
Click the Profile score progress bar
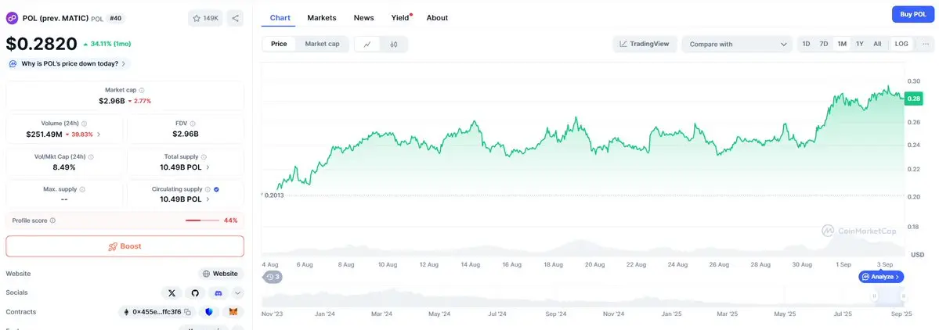pyautogui.click(x=202, y=221)
